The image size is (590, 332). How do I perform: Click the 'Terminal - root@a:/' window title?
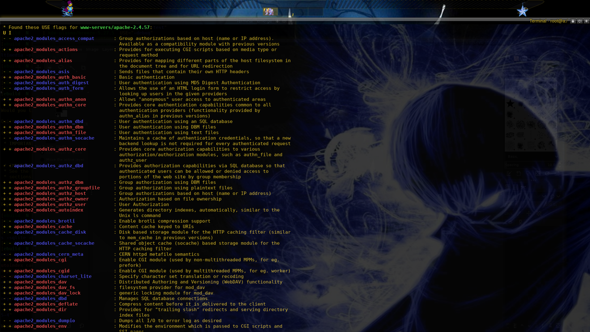click(x=549, y=21)
